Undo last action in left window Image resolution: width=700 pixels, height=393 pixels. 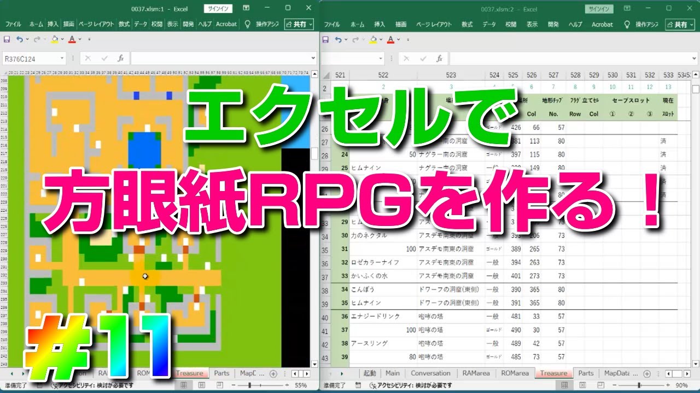click(x=20, y=39)
